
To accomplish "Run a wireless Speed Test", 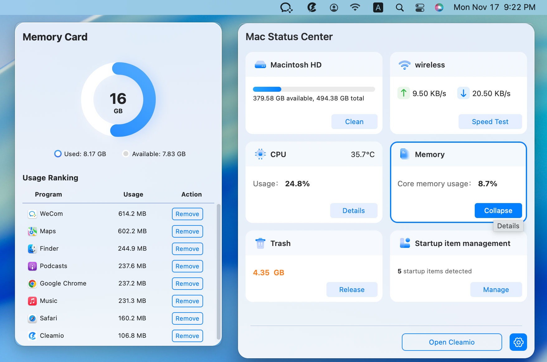I will coord(490,122).
